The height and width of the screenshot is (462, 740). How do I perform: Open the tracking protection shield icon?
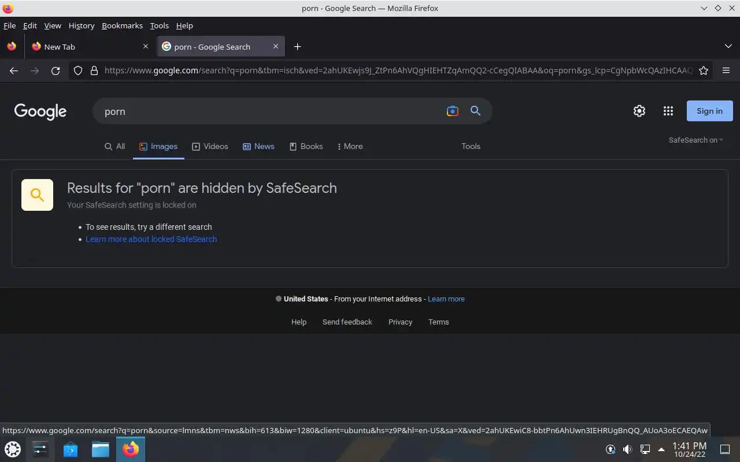pos(78,70)
